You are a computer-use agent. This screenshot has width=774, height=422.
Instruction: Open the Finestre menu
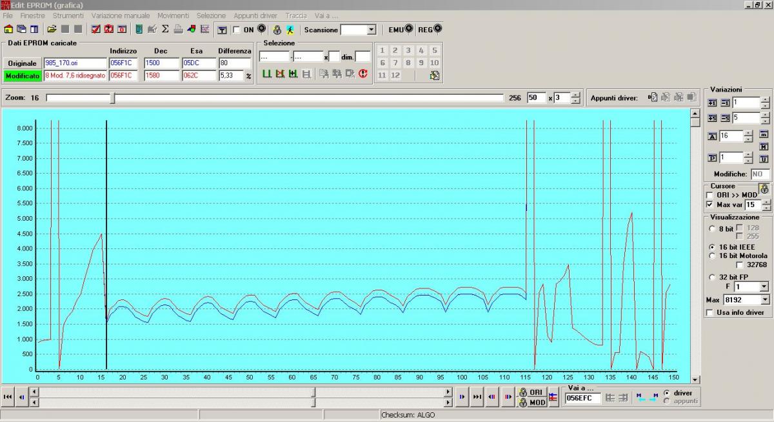point(33,15)
